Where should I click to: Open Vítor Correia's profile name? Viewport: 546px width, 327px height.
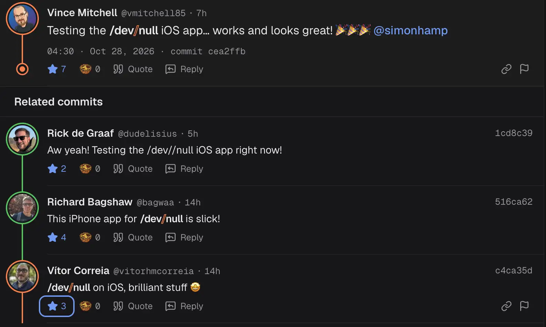coord(78,271)
